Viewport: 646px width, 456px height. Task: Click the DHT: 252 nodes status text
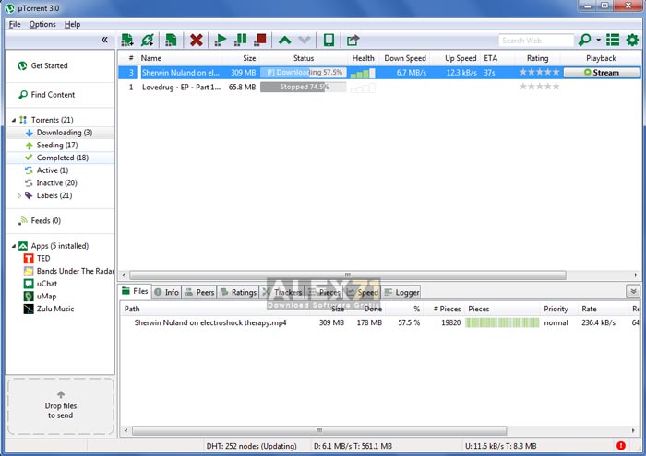(x=251, y=446)
